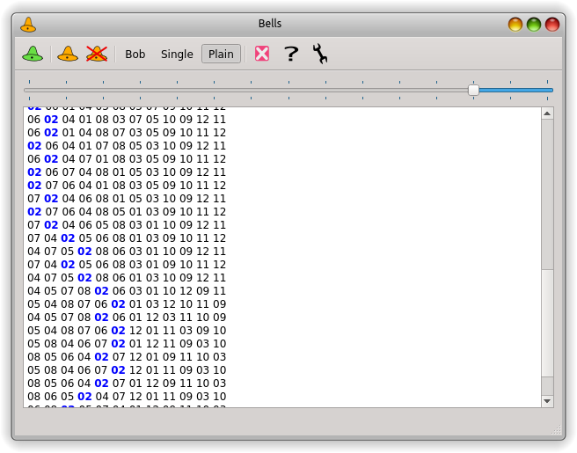Image resolution: width=577 pixels, height=453 pixels.
Task: Click the orange minimize window button
Action: 515,25
